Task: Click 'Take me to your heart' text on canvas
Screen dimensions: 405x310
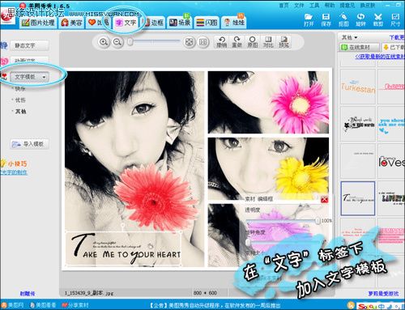Action: [123, 248]
